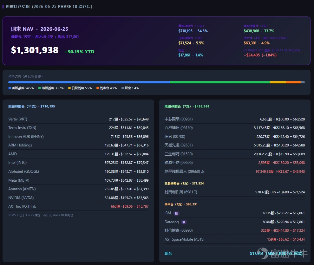Select the NVIDIA (NVDA) row

tap(78, 198)
